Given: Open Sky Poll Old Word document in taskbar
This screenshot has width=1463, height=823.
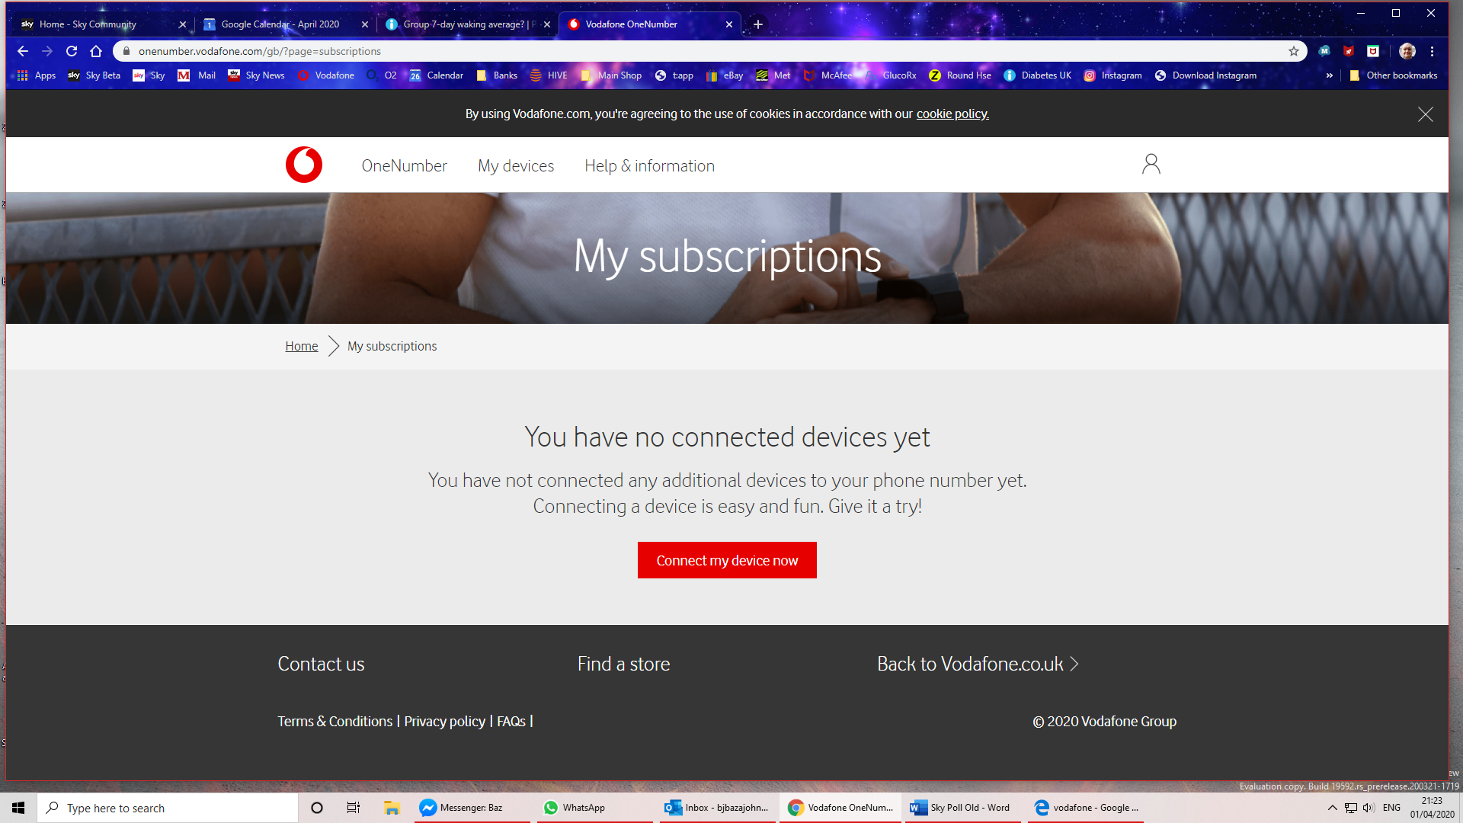Looking at the screenshot, I should coord(963,808).
